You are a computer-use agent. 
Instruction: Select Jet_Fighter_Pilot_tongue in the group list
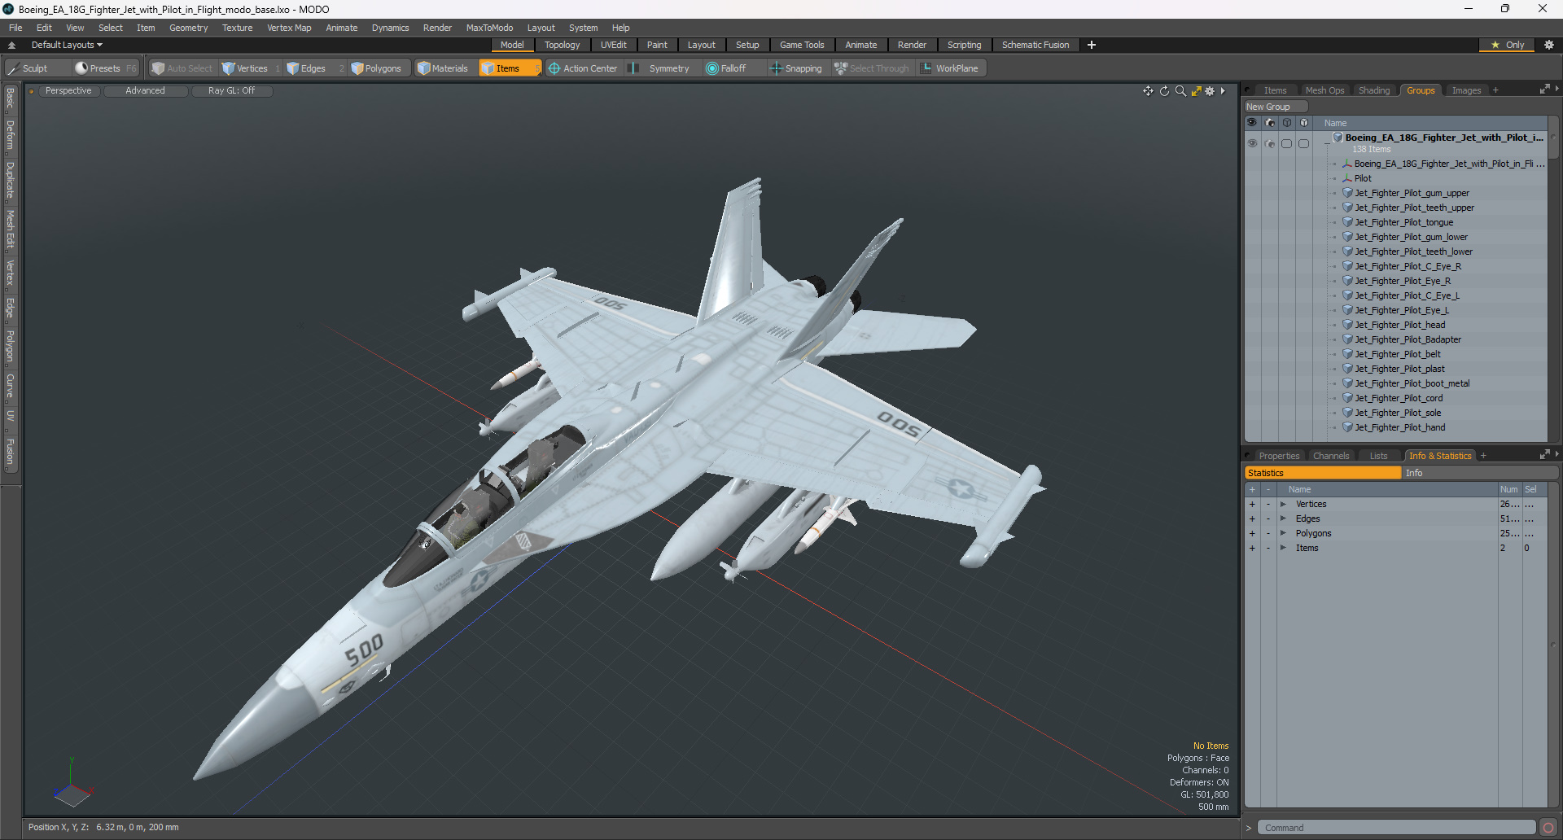tap(1403, 222)
